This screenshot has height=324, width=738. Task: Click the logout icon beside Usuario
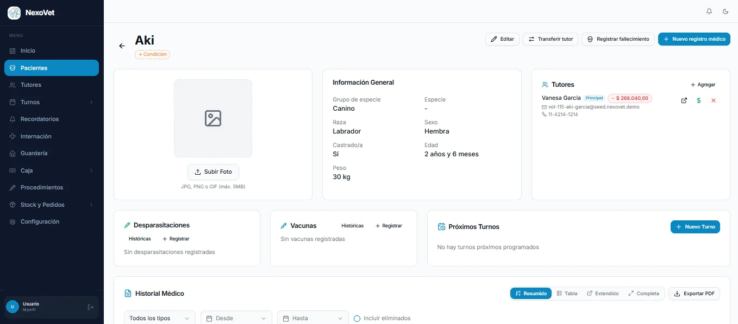(x=91, y=307)
